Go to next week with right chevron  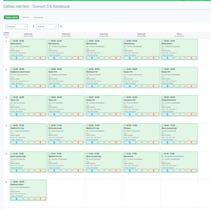pos(61,27)
